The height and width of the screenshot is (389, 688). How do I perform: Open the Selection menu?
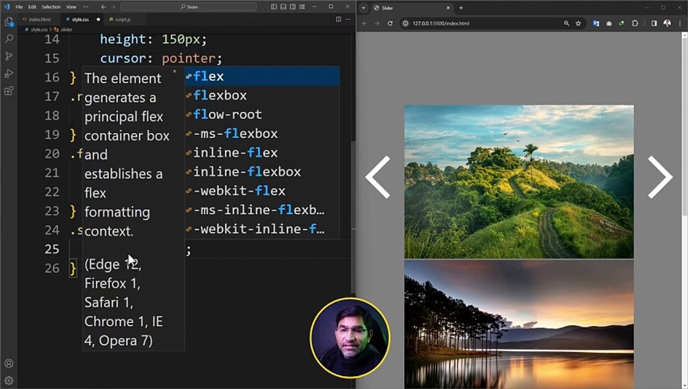tap(51, 7)
